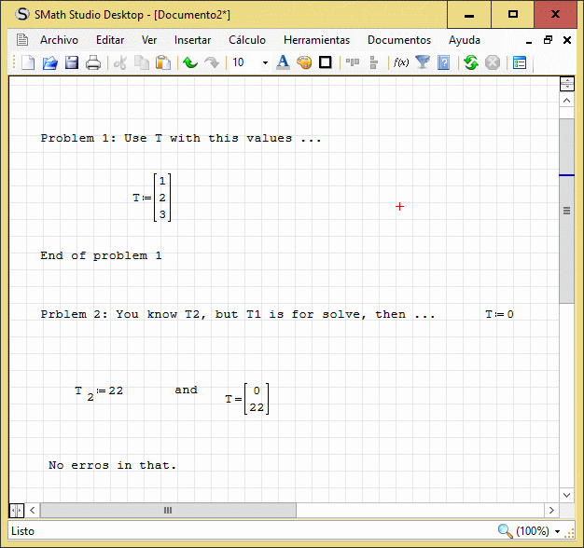
Task: Toggle the side panel icon at toolbar end
Action: click(x=520, y=62)
